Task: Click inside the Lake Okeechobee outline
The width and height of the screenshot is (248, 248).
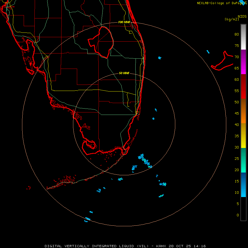Action: (x=103, y=42)
